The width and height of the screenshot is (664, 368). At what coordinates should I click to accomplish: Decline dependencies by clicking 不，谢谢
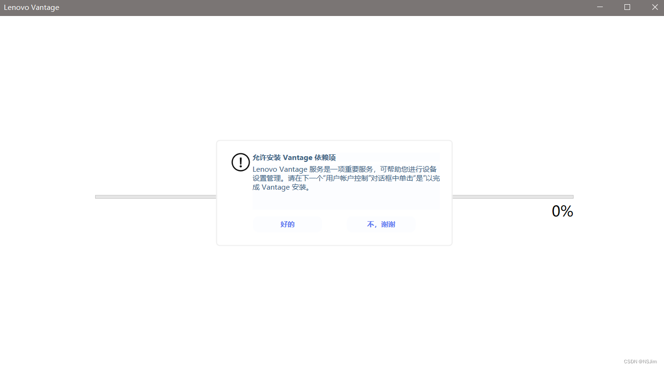pos(381,224)
